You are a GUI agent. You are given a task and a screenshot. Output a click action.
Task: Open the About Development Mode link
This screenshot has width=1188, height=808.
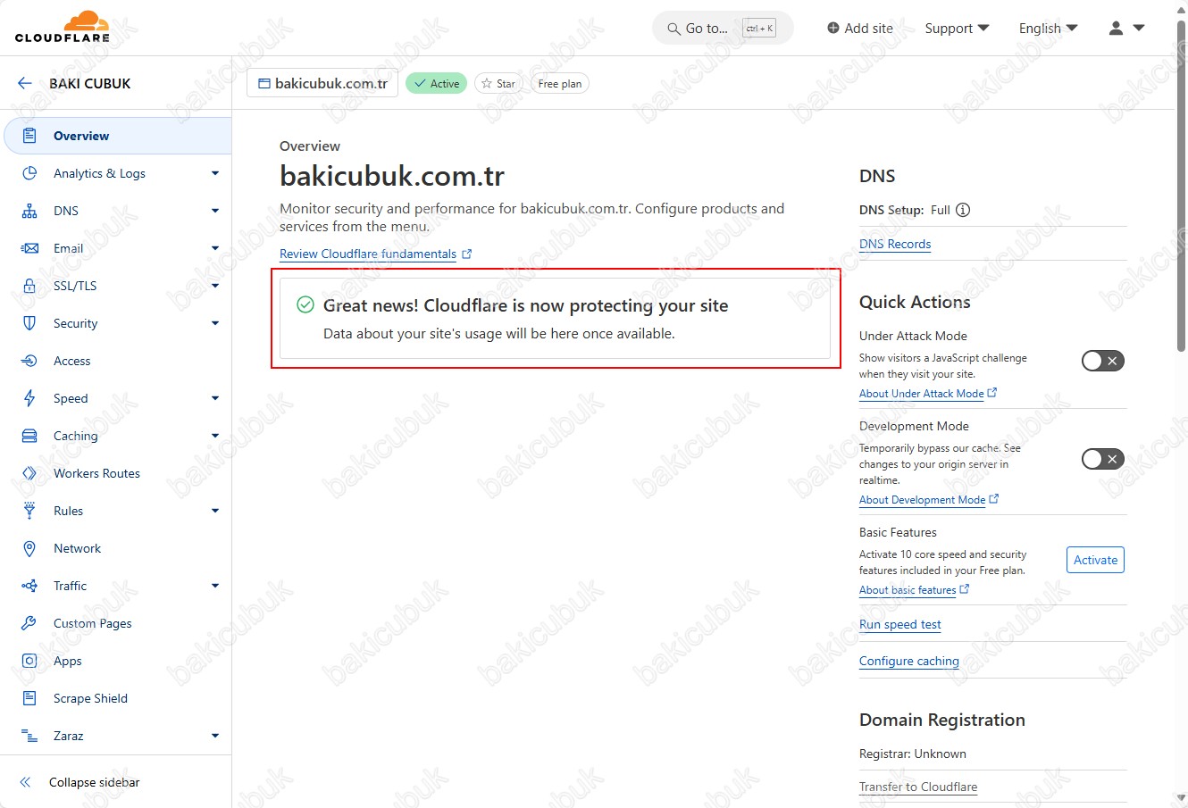[x=923, y=500]
